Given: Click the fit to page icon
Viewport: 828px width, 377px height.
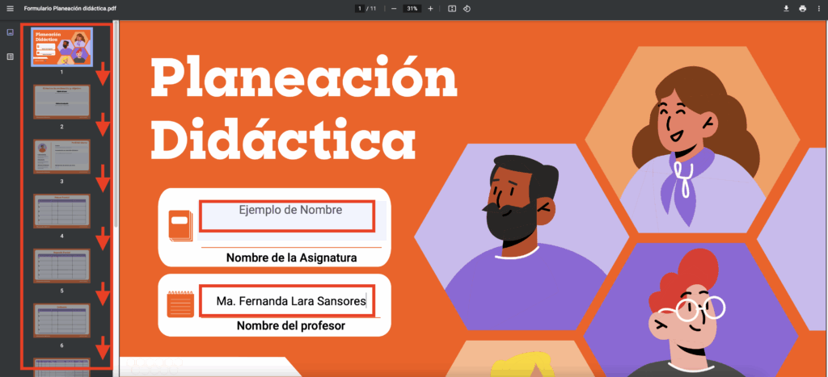Looking at the screenshot, I should 452,8.
